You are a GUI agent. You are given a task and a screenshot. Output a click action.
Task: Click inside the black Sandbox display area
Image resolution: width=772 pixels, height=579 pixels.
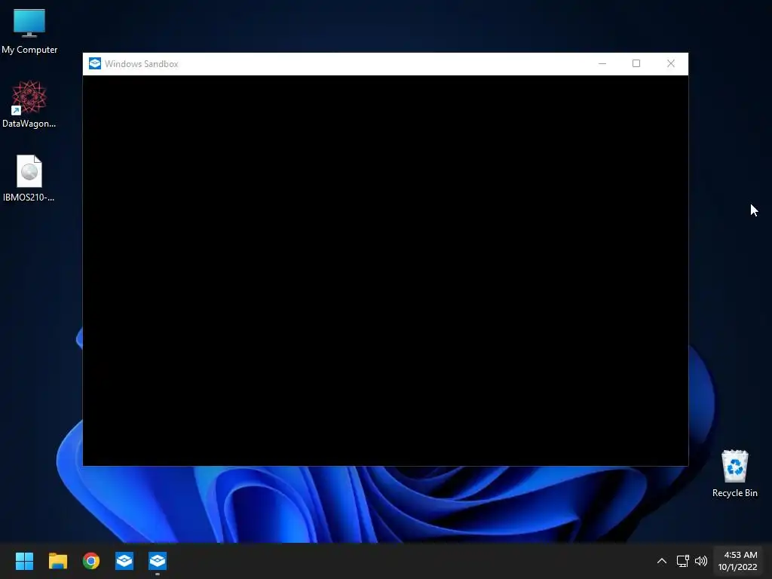point(385,271)
